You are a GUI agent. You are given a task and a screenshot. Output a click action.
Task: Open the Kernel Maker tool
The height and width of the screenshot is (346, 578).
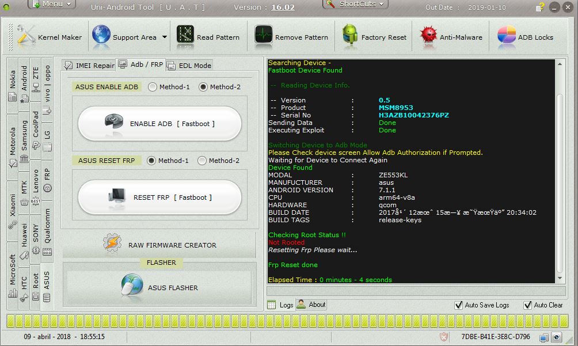tap(50, 37)
